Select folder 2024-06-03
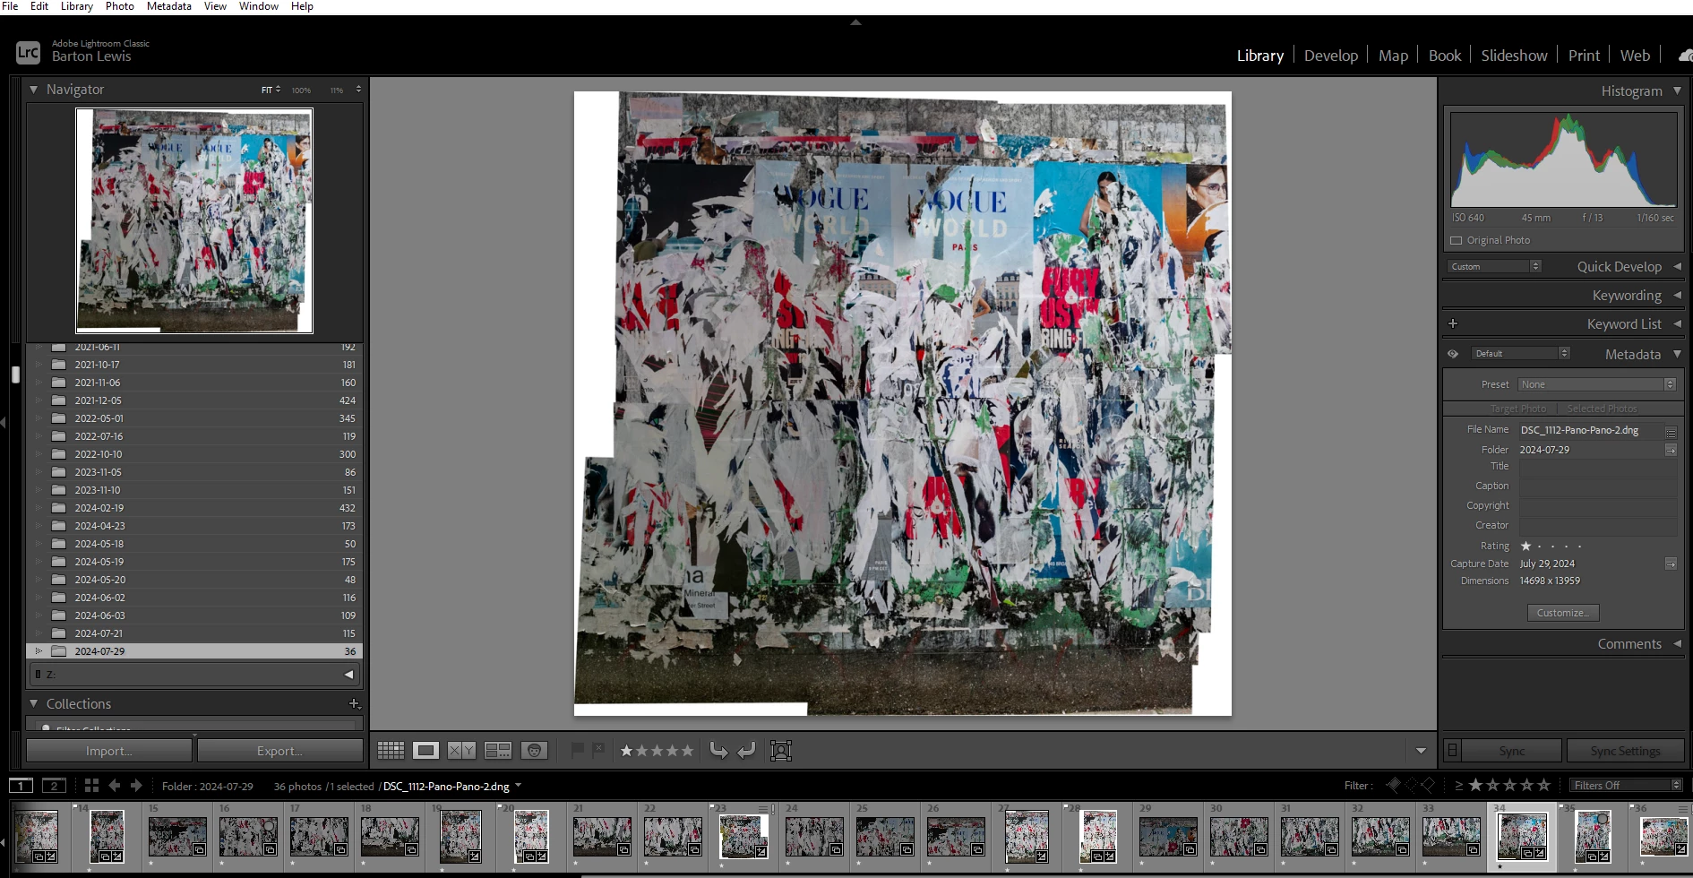Screen dimensions: 1693x878 pyautogui.click(x=194, y=615)
